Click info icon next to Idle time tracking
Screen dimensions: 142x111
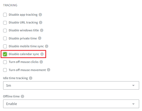pyautogui.click(x=31, y=78)
